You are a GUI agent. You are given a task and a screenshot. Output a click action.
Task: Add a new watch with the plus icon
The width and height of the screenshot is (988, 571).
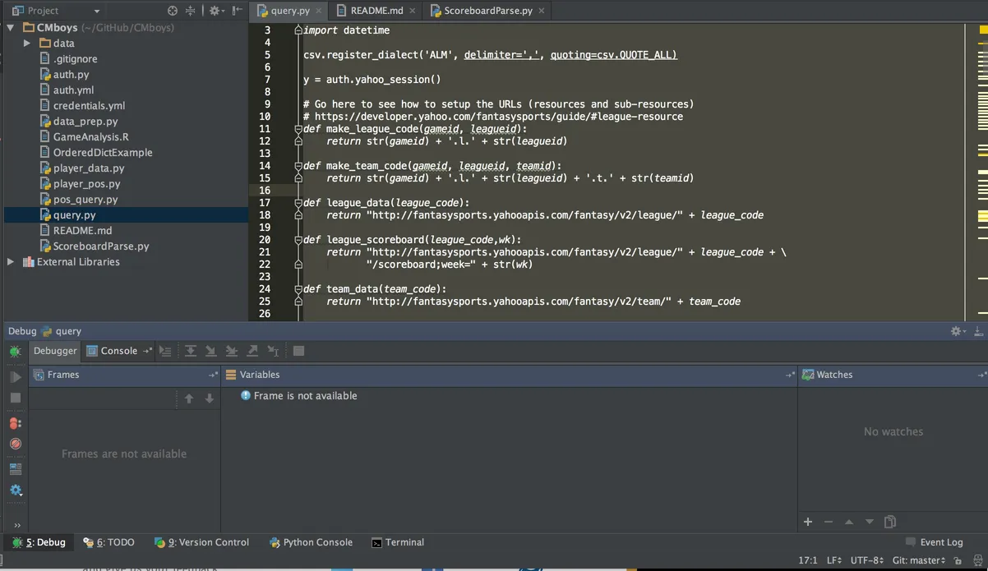[808, 522]
